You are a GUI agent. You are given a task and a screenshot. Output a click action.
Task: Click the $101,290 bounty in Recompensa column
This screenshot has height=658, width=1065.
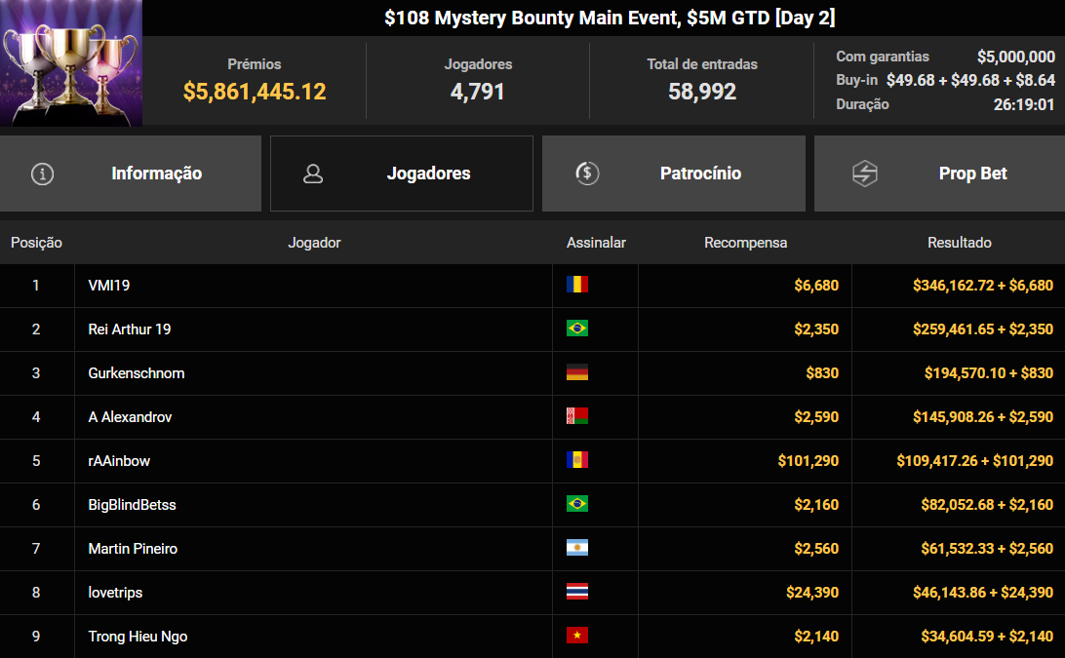[x=809, y=461]
